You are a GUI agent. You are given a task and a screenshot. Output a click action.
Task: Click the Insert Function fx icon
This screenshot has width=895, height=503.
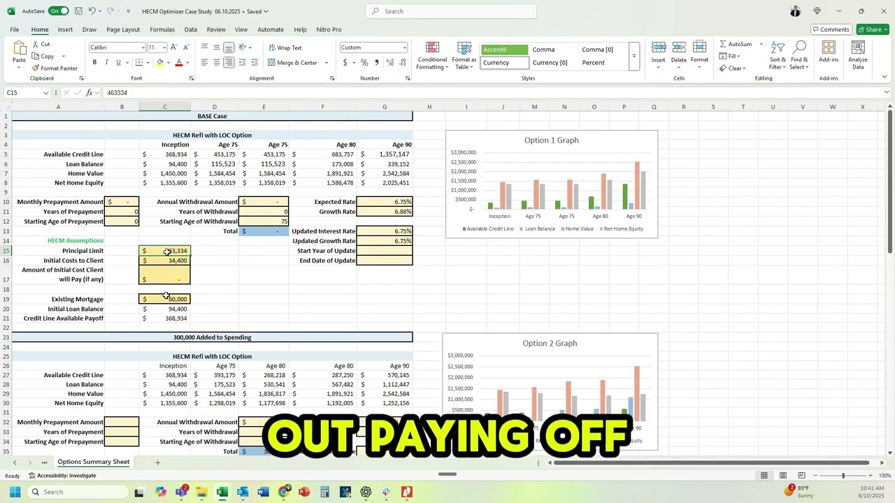(89, 93)
